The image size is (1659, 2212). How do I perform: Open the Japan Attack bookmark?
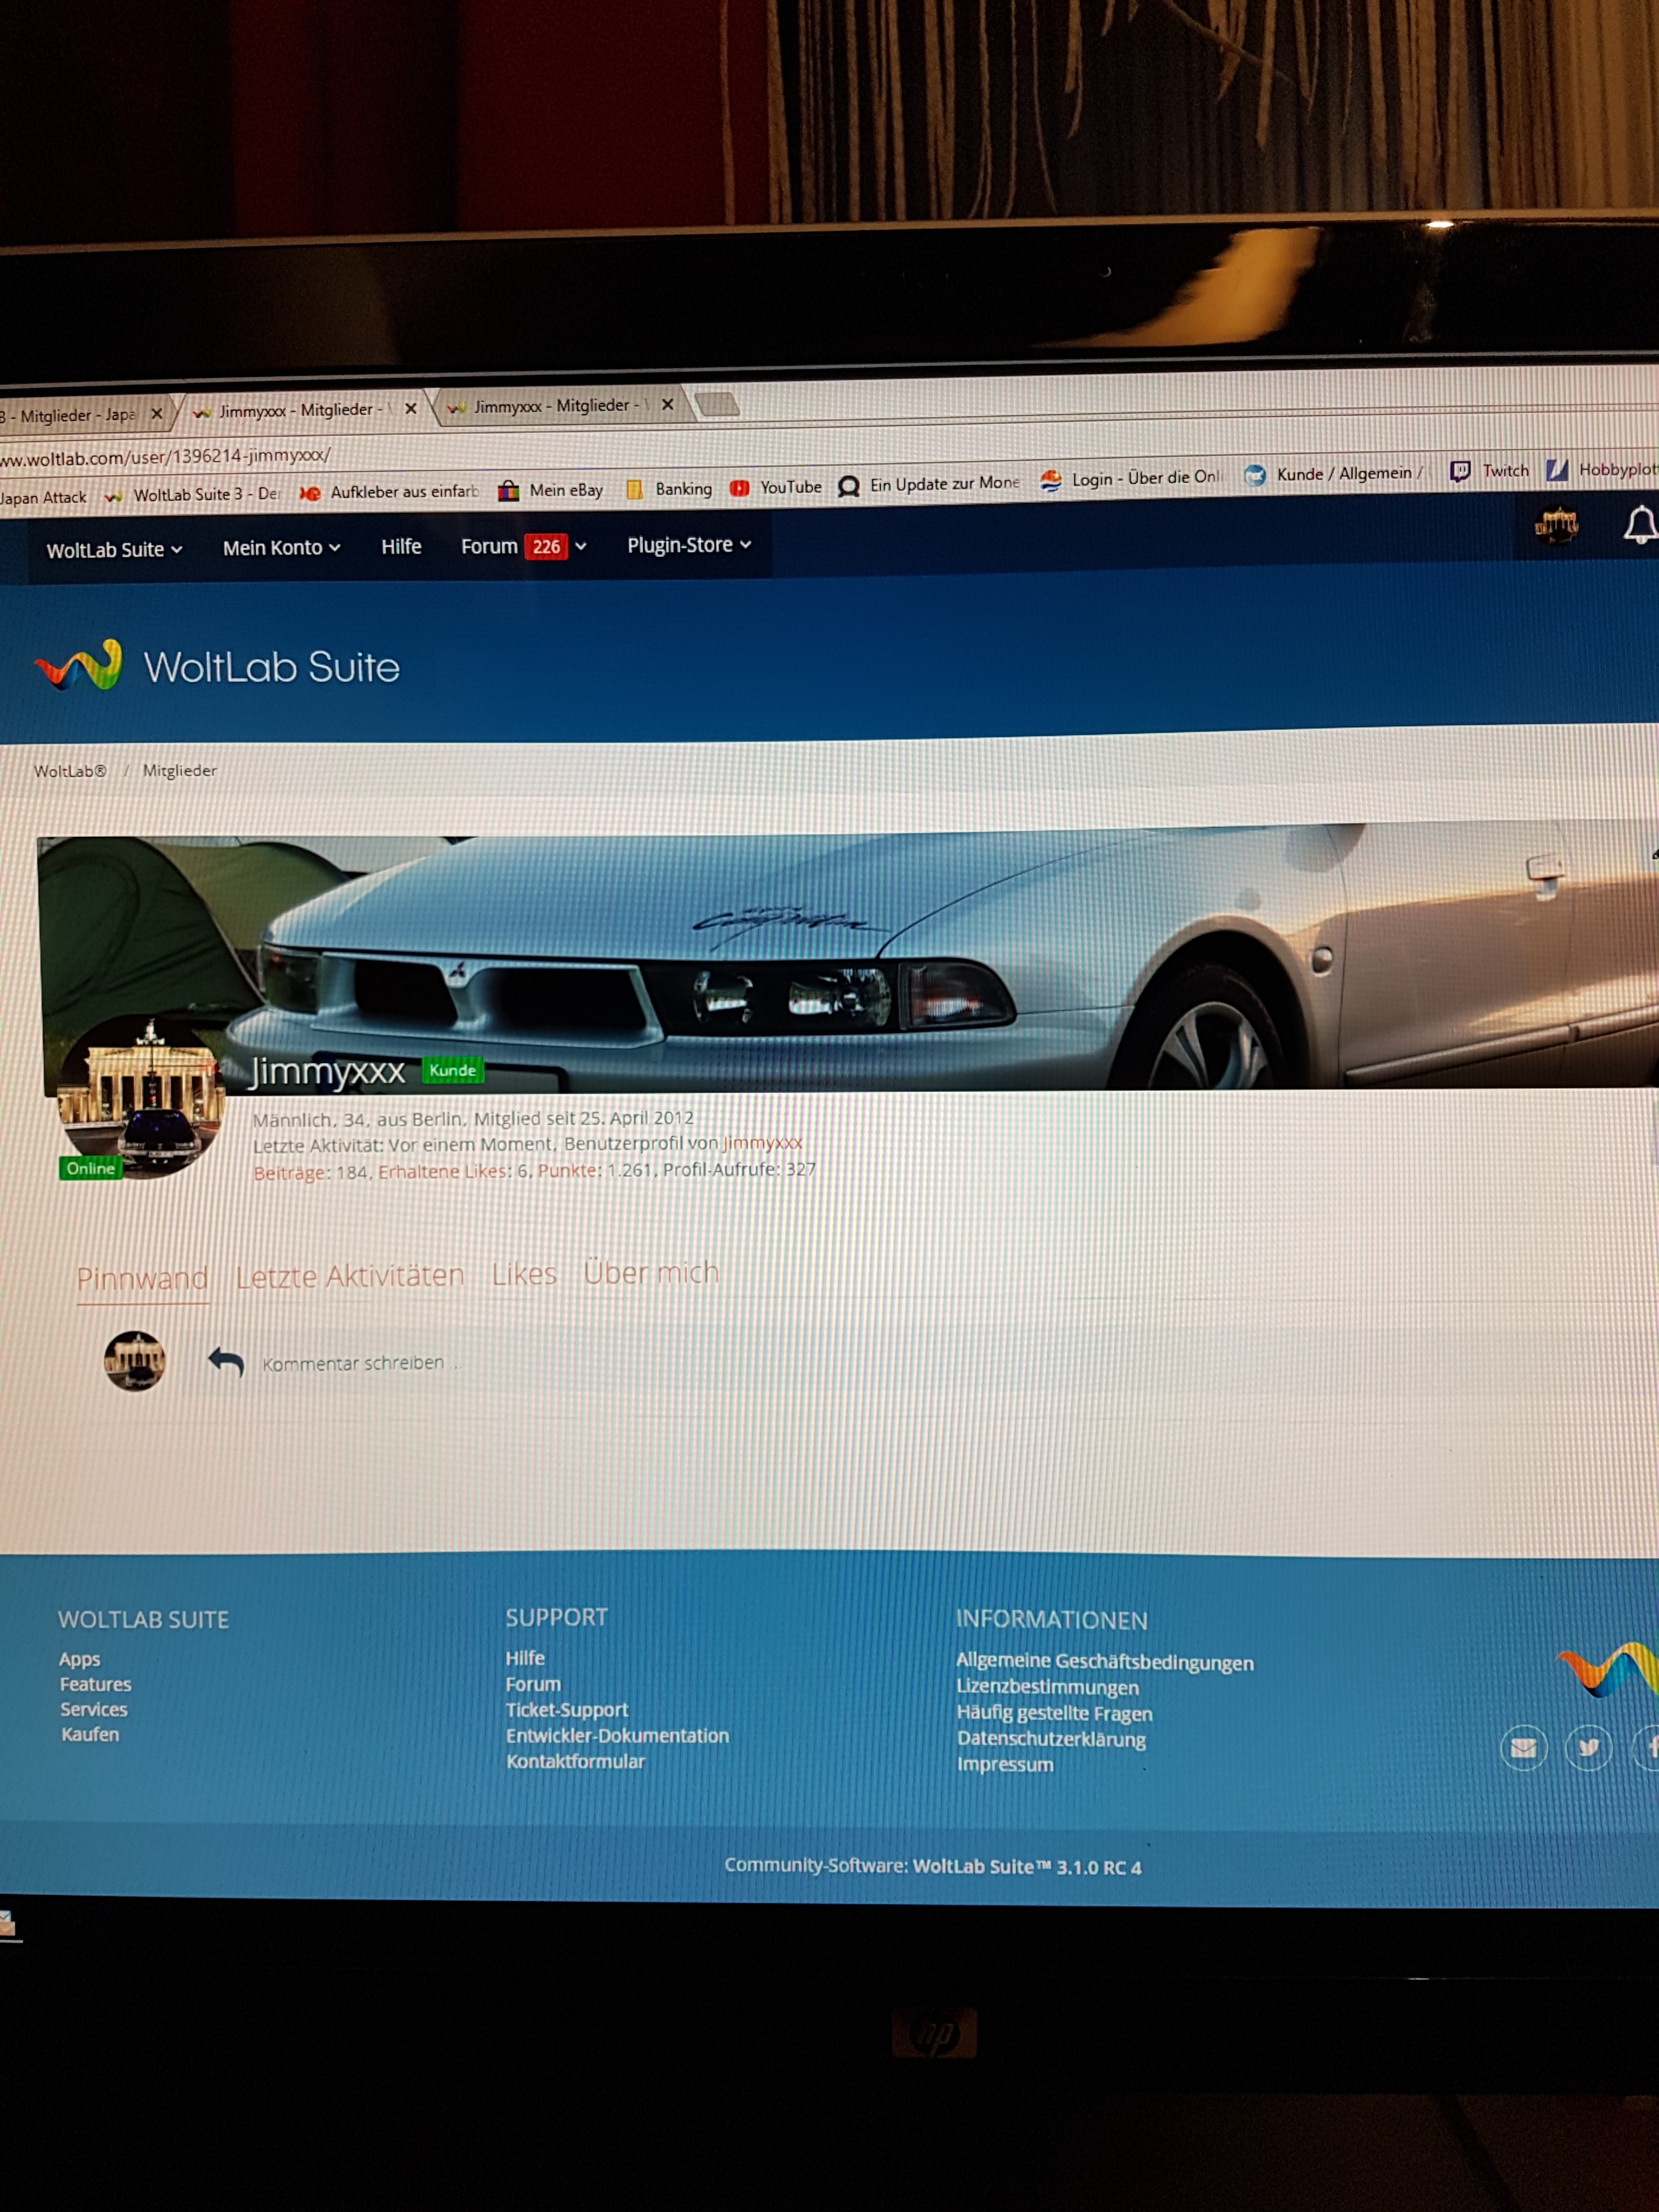43,497
